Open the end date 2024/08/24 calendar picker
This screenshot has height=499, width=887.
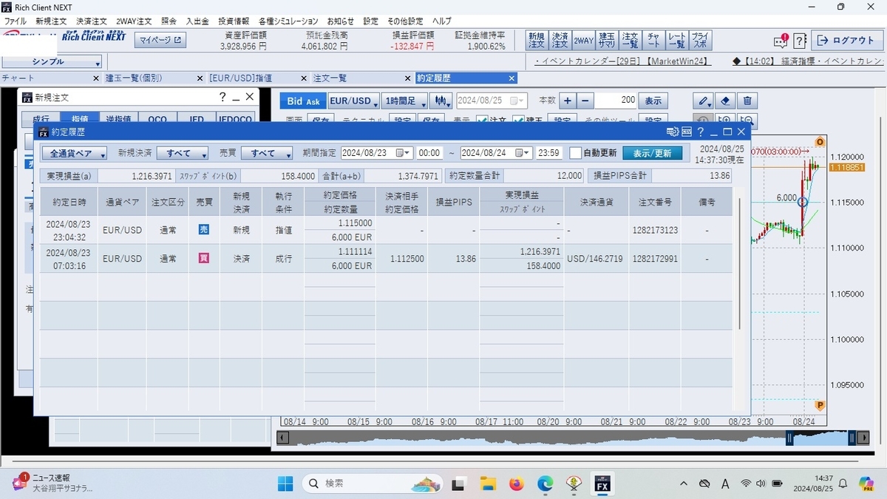click(x=523, y=153)
